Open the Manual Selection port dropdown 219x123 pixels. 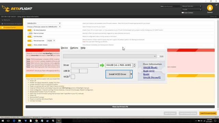[x=191, y=6]
